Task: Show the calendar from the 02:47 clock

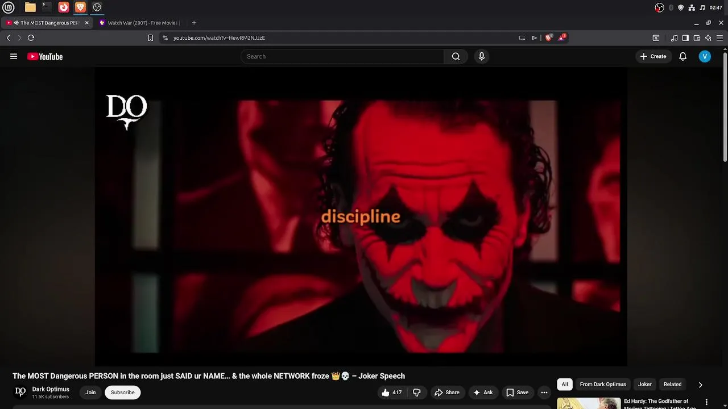Action: [716, 7]
